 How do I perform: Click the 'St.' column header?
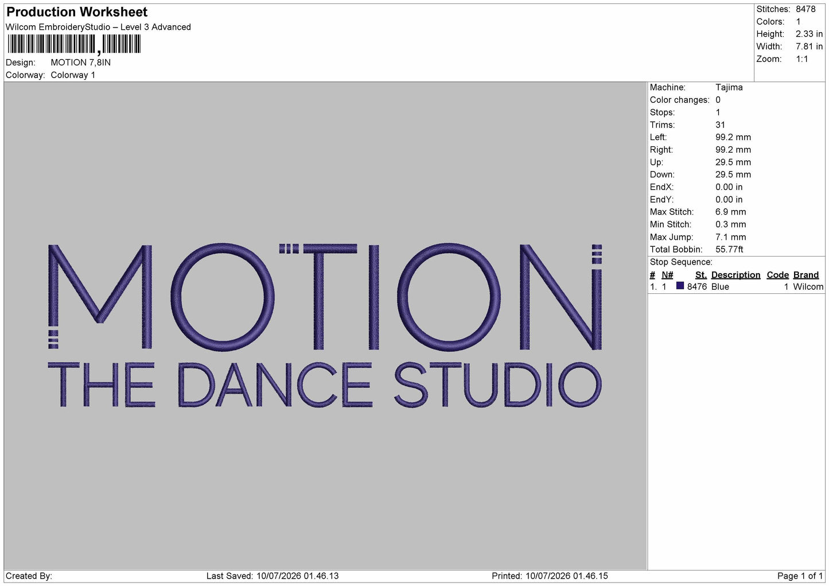coord(701,275)
